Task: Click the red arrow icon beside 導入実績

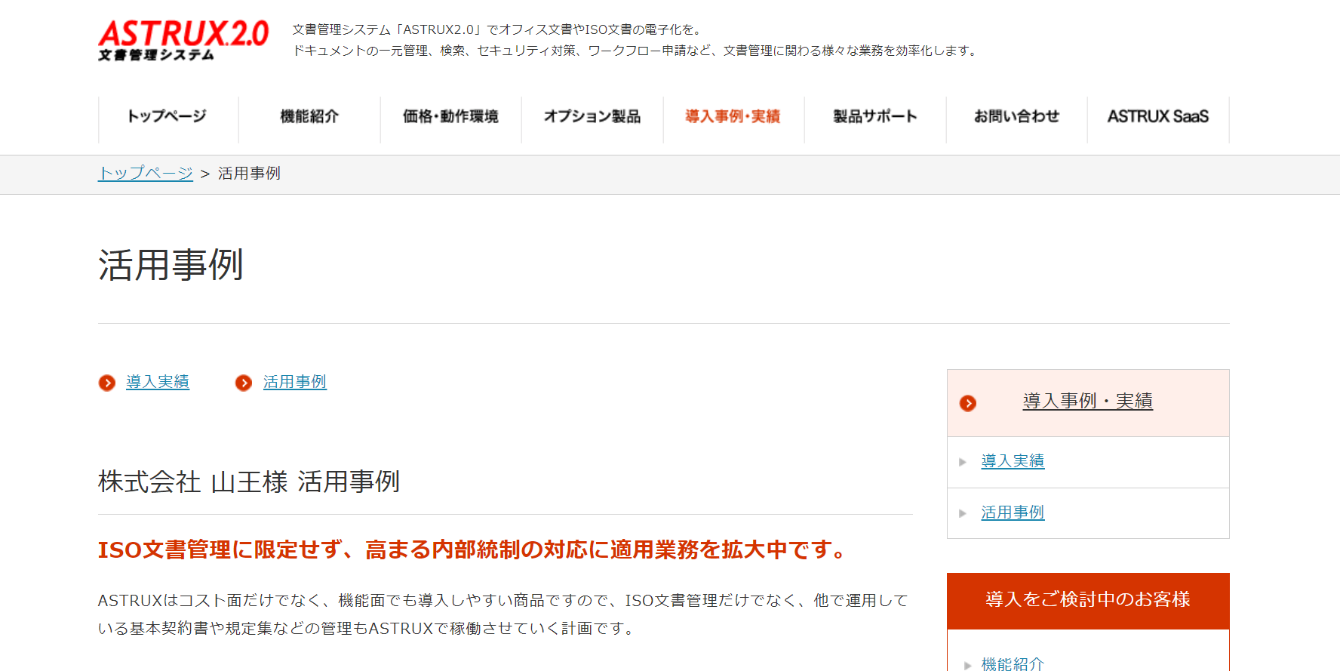Action: [107, 383]
